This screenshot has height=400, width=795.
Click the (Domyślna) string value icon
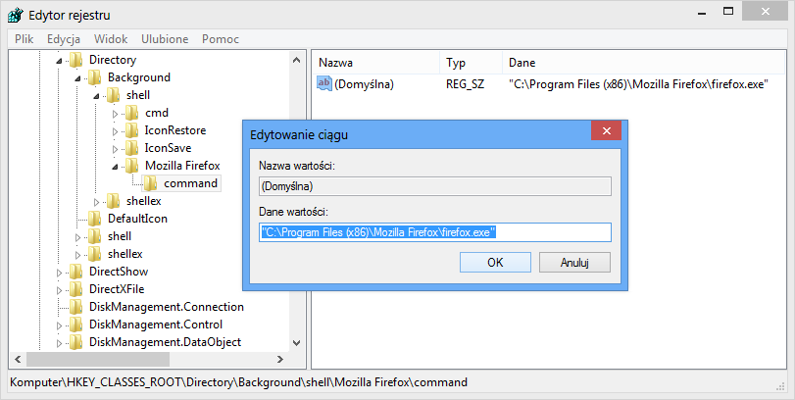point(324,84)
